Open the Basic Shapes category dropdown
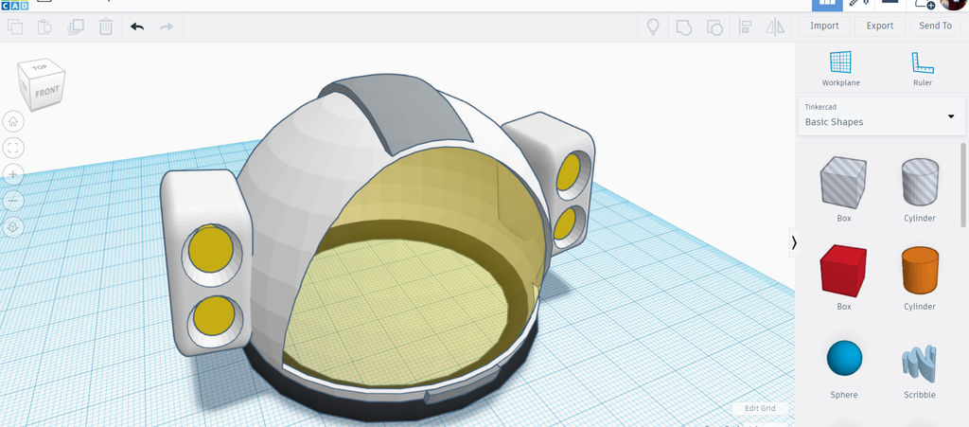 click(x=881, y=116)
